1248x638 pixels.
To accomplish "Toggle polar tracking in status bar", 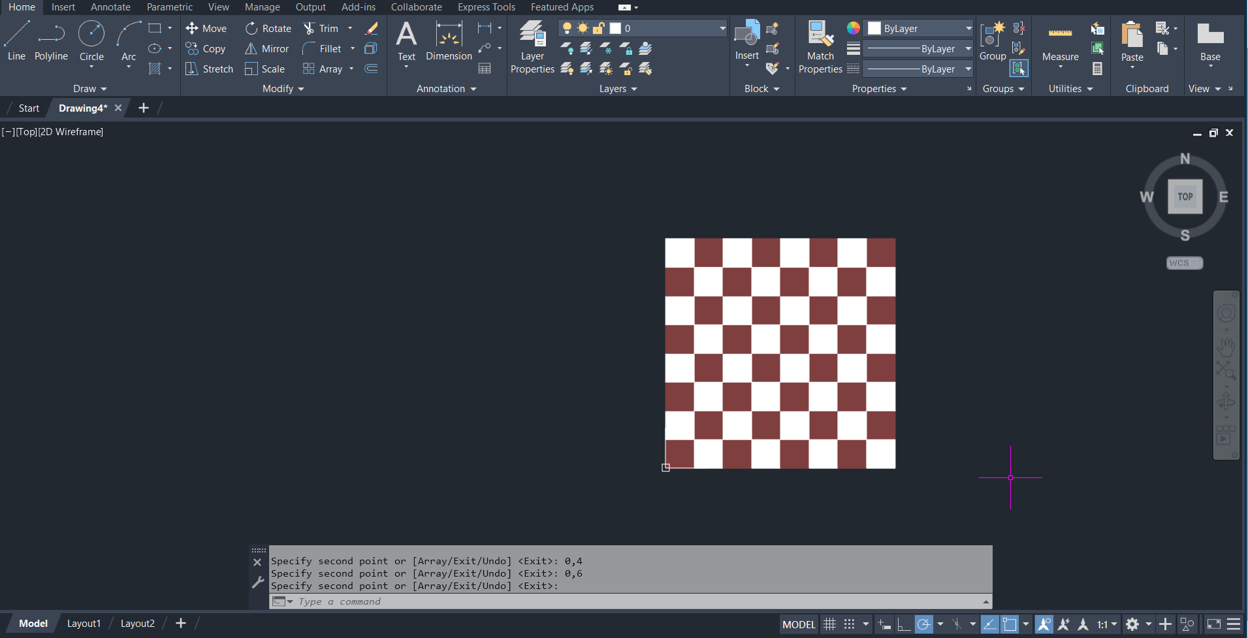I will [x=923, y=624].
